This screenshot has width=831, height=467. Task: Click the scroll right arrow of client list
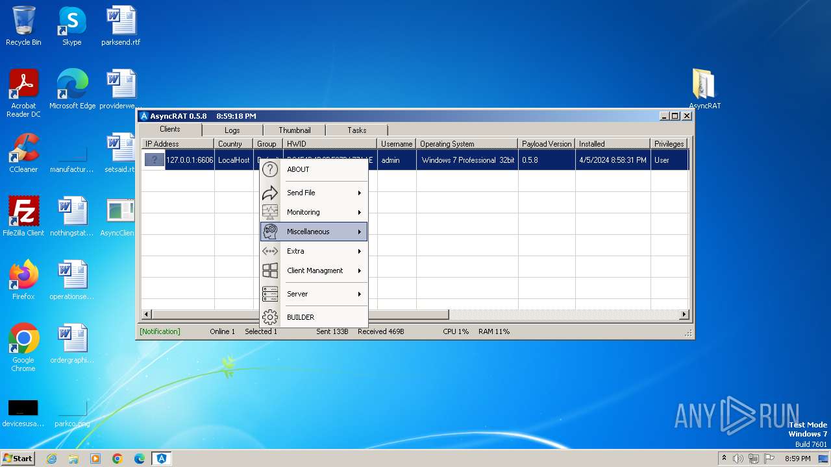[x=684, y=315]
